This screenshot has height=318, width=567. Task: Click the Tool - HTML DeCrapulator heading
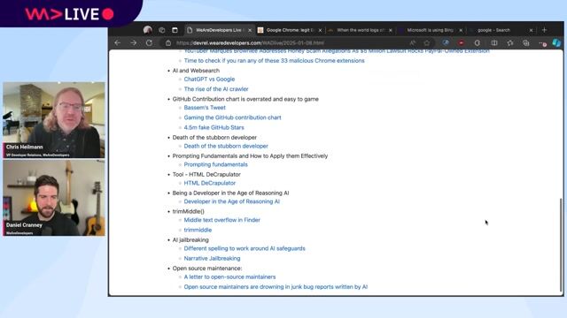[x=206, y=175]
